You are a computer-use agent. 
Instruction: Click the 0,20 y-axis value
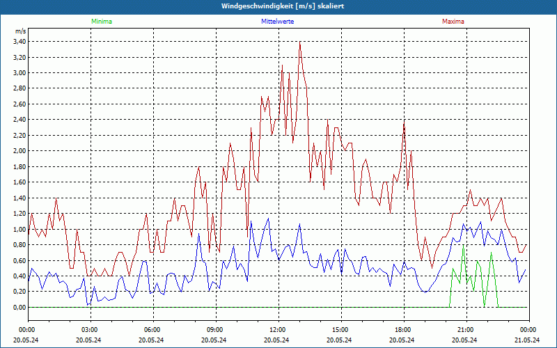click(19, 292)
